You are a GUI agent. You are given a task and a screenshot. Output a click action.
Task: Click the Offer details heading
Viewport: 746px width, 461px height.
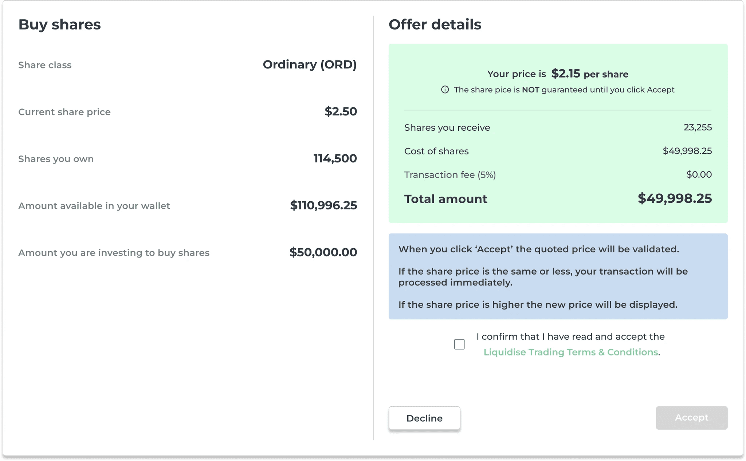(x=435, y=24)
